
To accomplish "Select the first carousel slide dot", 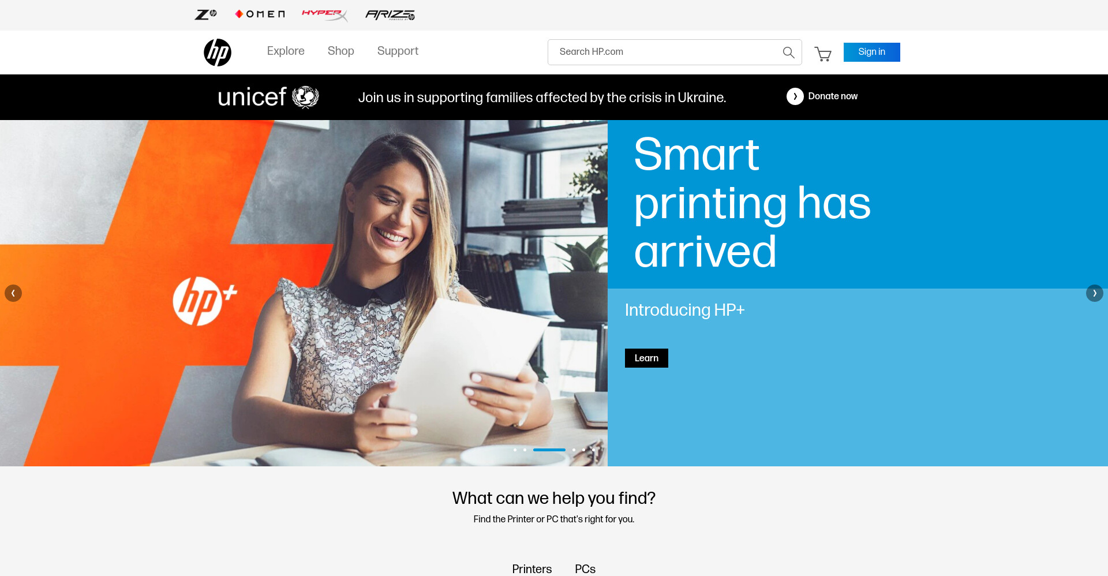I will (515, 450).
